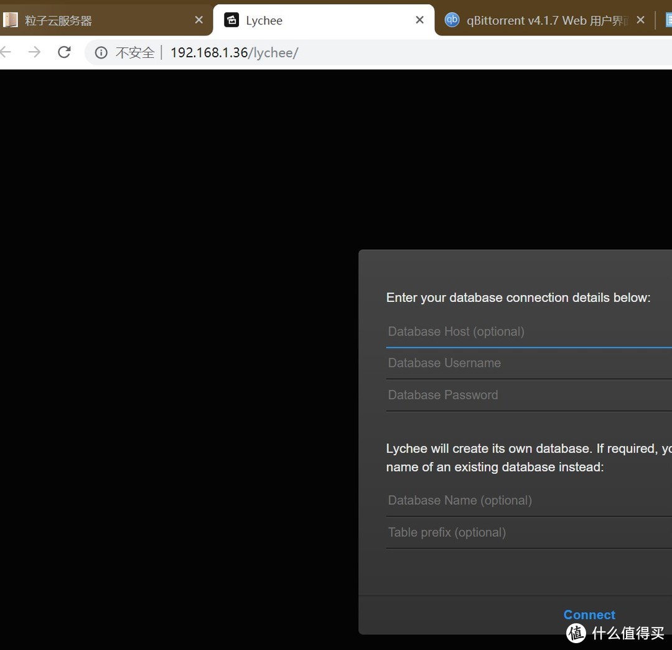Focus the Table prefix field
Viewport: 672px width, 650px height.
coord(529,532)
